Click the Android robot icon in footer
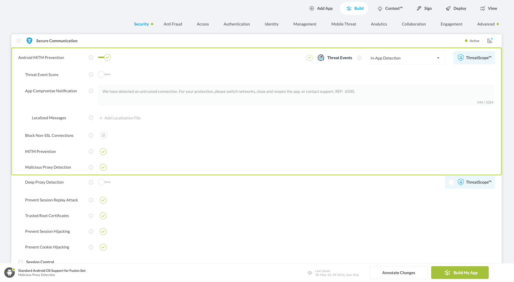The image size is (514, 282). pos(9,273)
